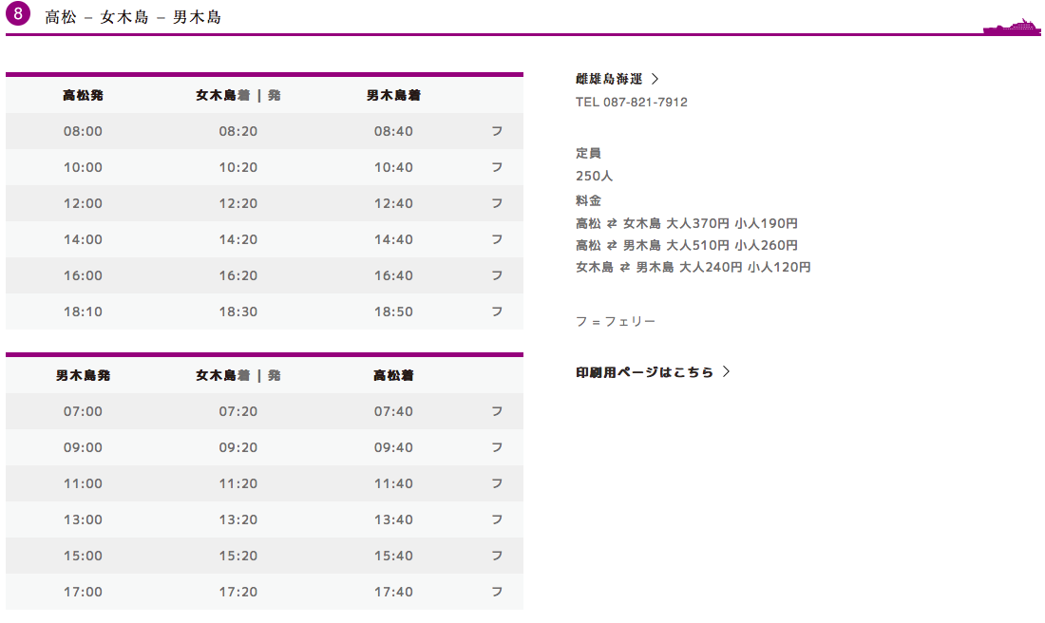Click the ferry symbol in the 13:00 departure row
Viewport: 1045px width, 623px height.
pyautogui.click(x=497, y=519)
